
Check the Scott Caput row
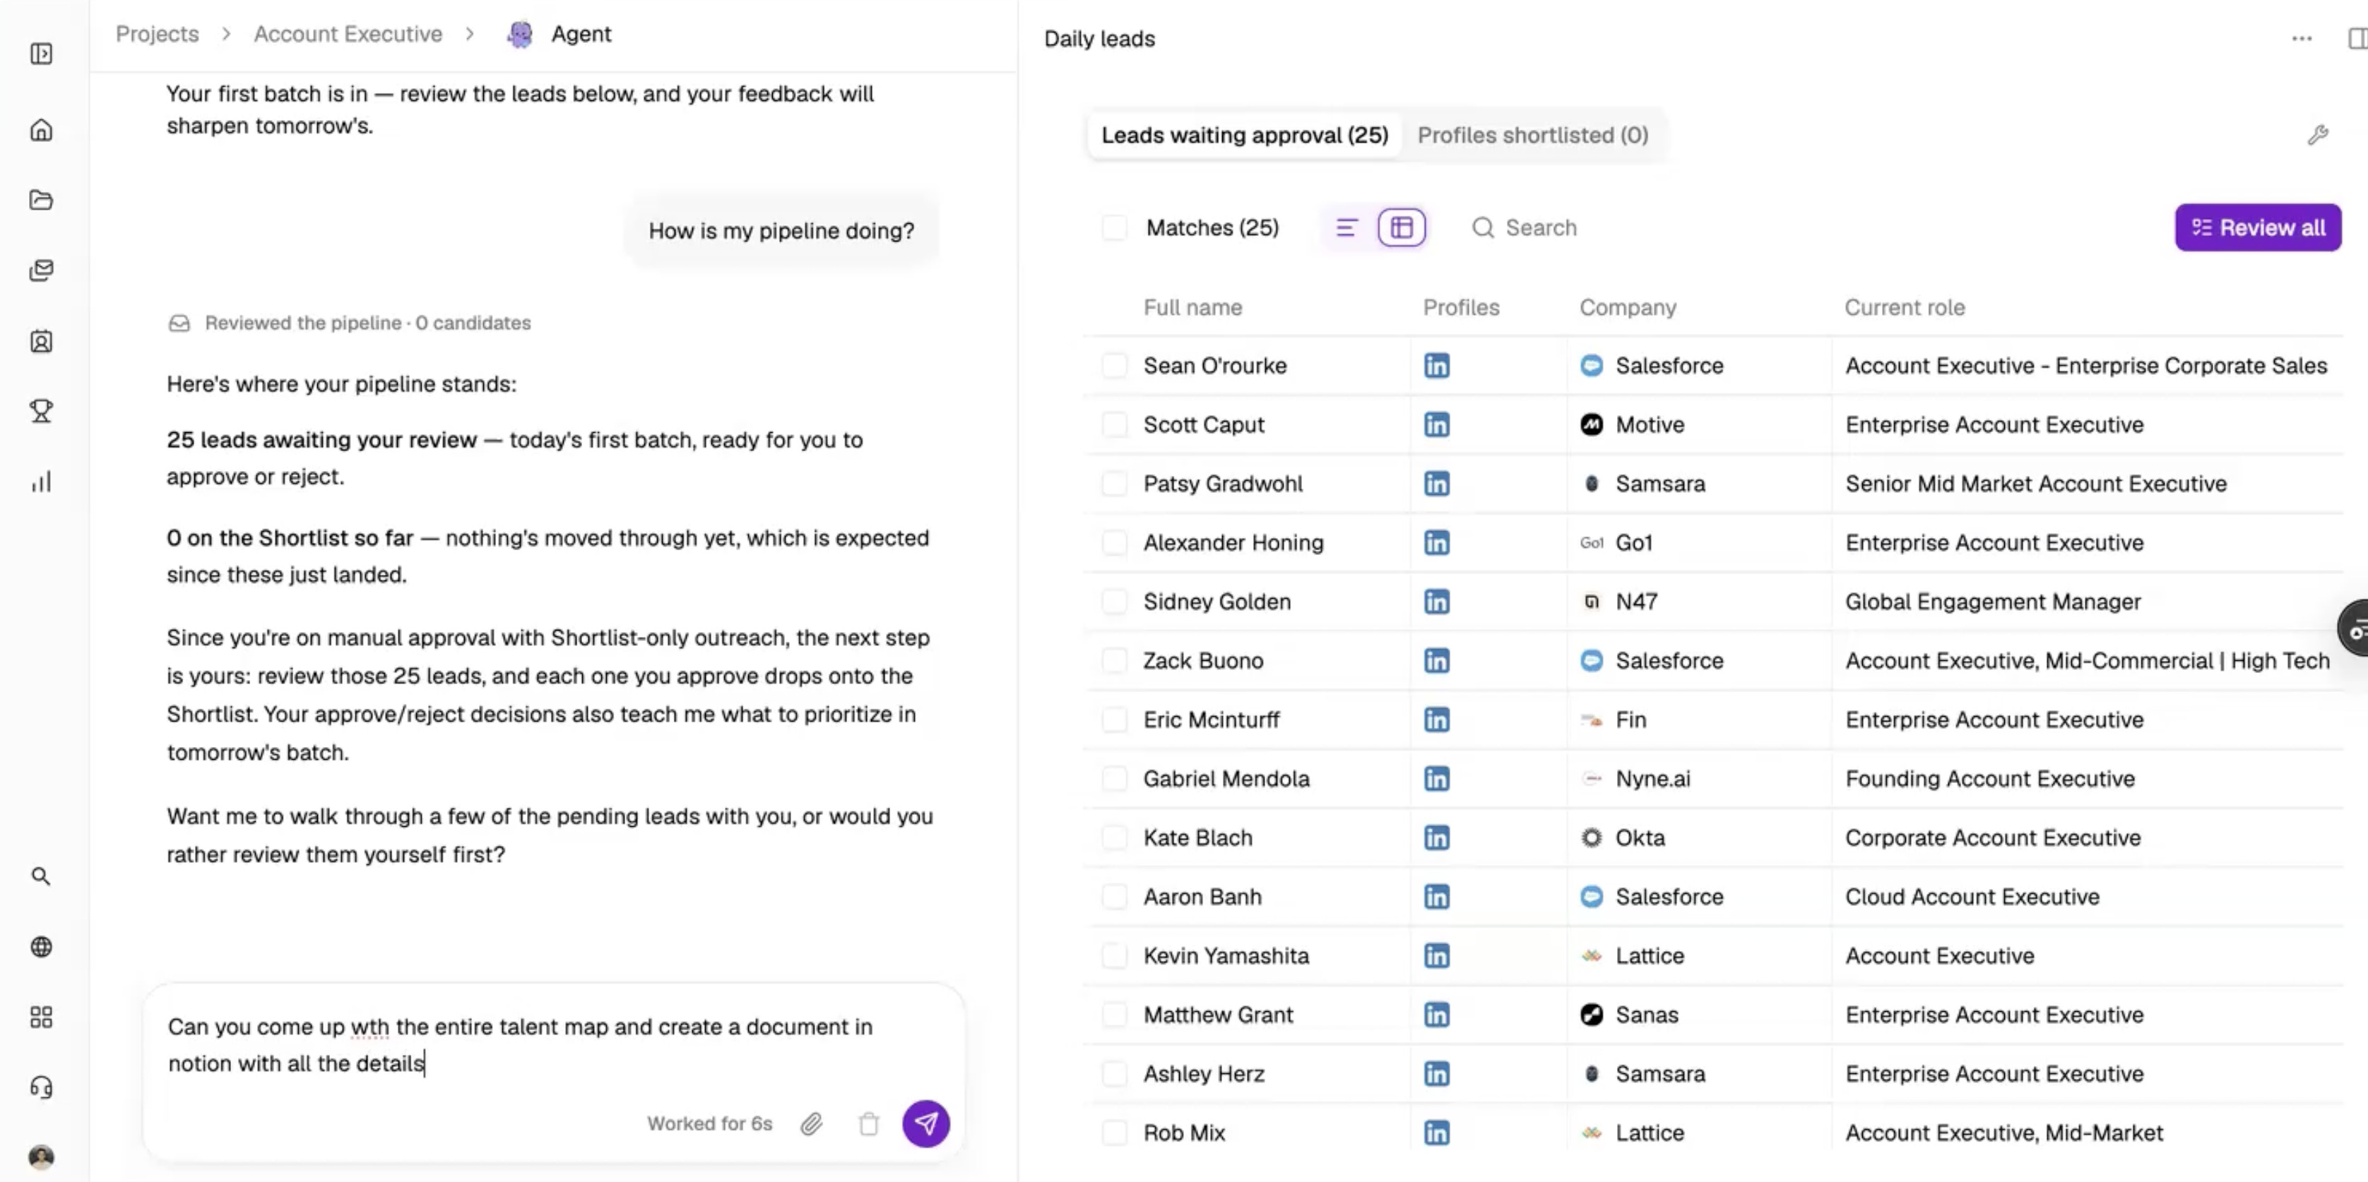(1114, 424)
